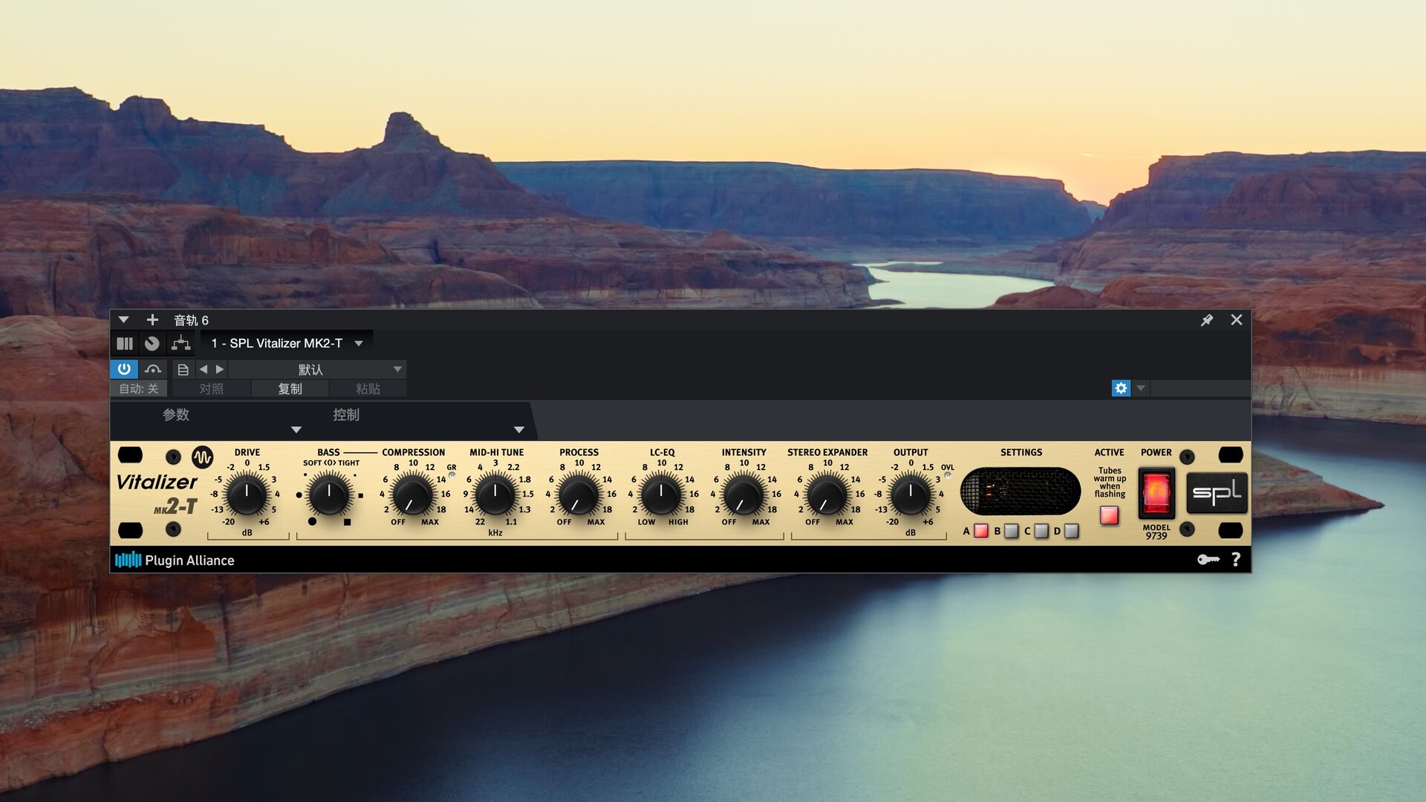Select settings slot D
Screen dimensions: 1426x802
pyautogui.click(x=1071, y=531)
